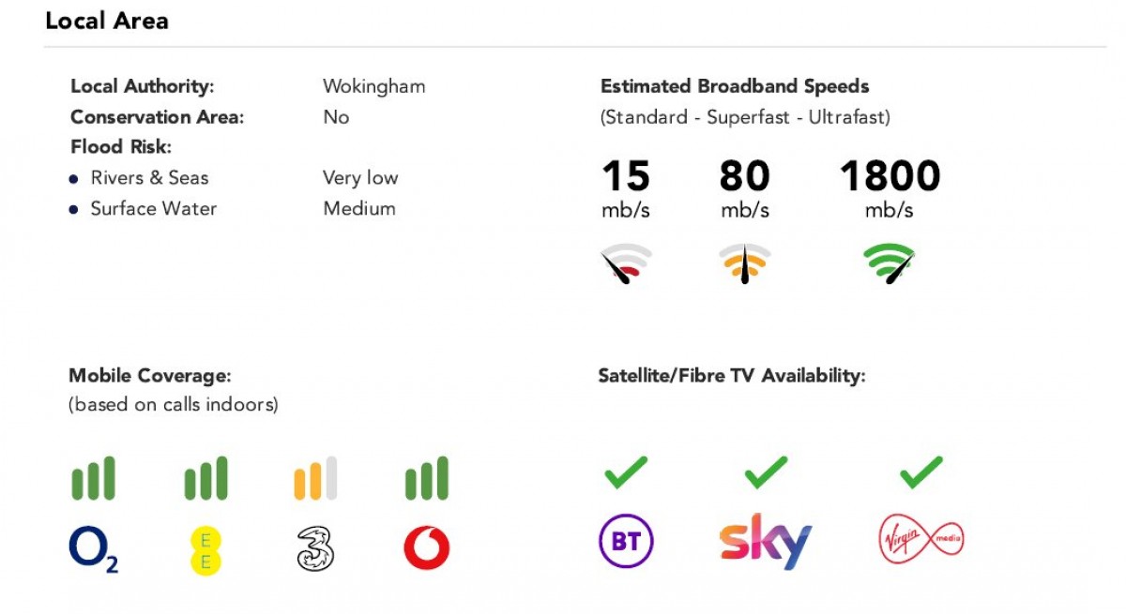The image size is (1126, 614).
Task: Click the Rivers & Seas flood risk item
Action: pyautogui.click(x=149, y=178)
